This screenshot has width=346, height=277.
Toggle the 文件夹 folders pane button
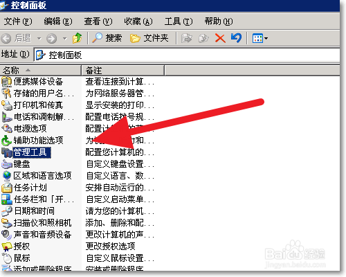149,38
